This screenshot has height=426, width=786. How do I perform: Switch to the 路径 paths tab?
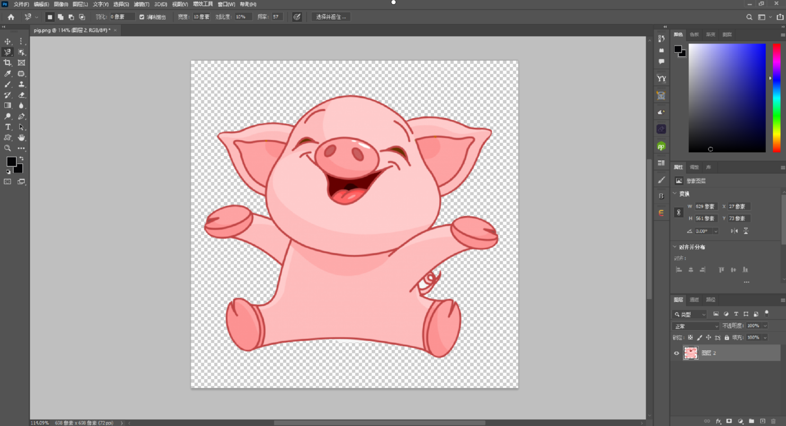711,300
